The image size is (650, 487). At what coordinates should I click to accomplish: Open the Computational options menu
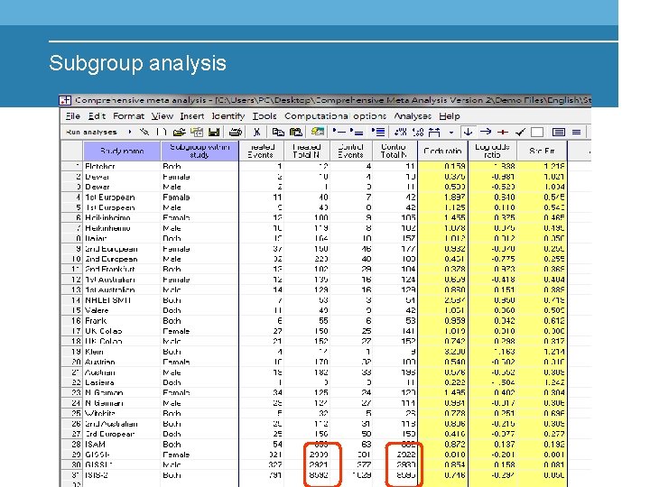coord(335,116)
